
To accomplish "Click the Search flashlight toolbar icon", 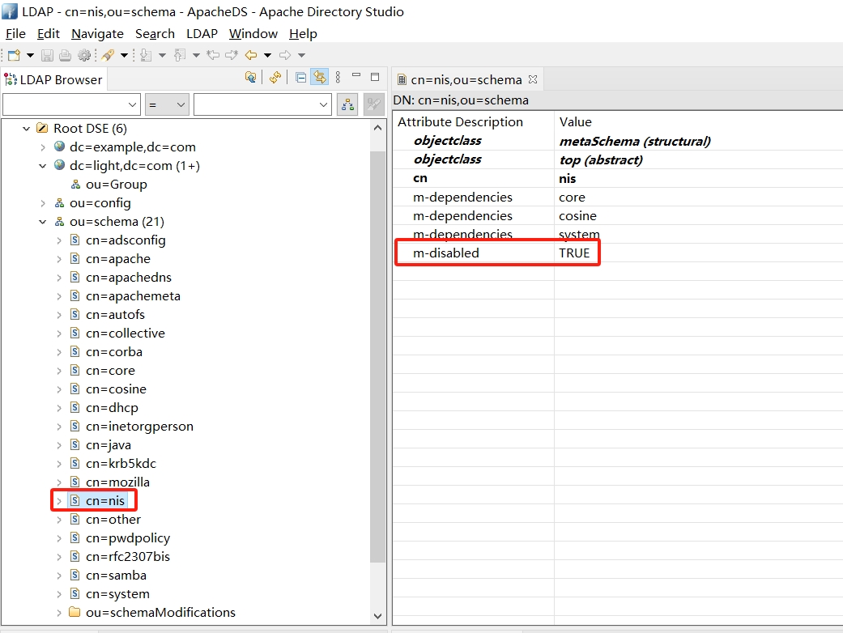I will point(107,55).
